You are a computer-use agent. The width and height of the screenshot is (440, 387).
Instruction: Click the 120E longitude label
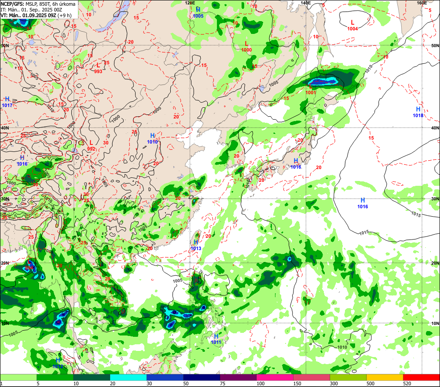coord(190,3)
